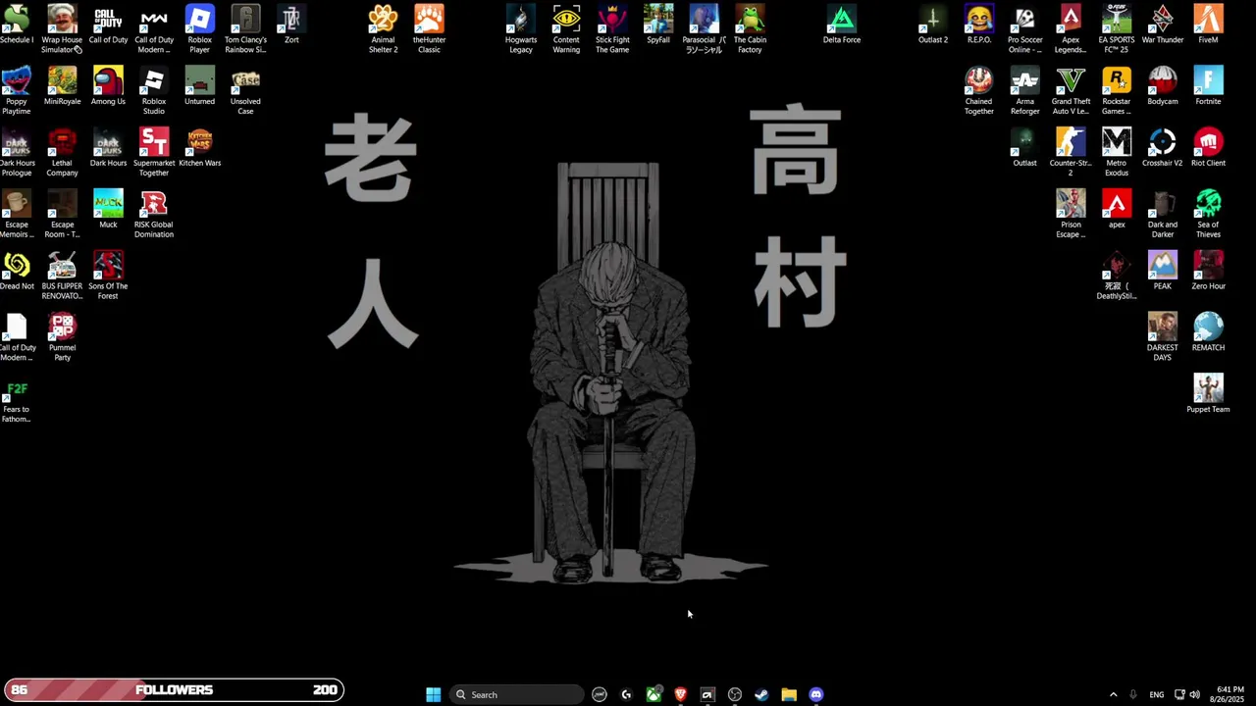Select the War Thunder icon
The width and height of the screenshot is (1256, 706).
(1163, 25)
